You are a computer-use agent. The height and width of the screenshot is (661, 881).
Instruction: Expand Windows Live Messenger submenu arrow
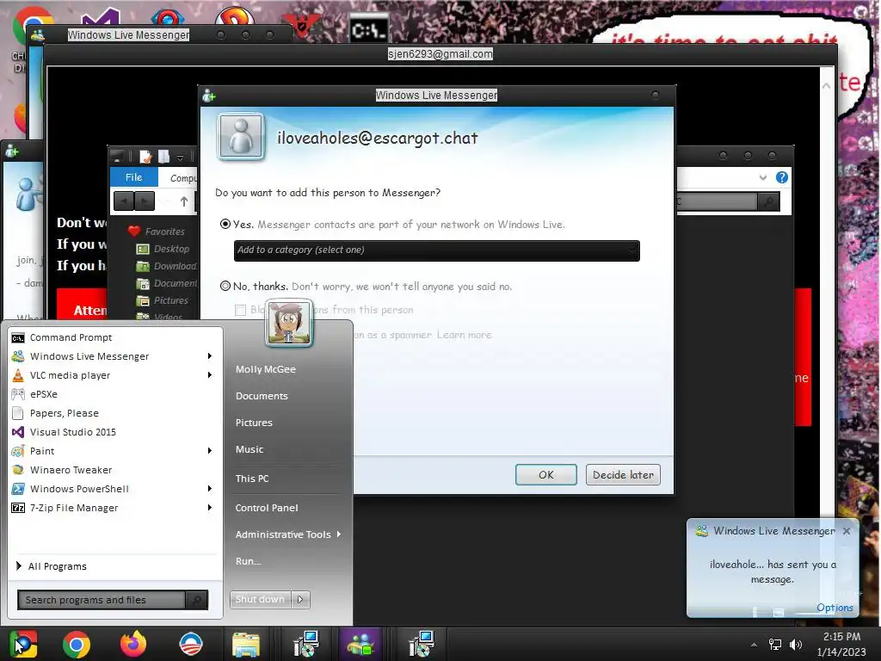click(x=210, y=356)
